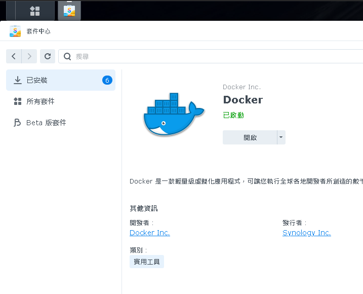The image size is (363, 294).
Task: Focus the 搜尋 search input field
Action: 213,56
